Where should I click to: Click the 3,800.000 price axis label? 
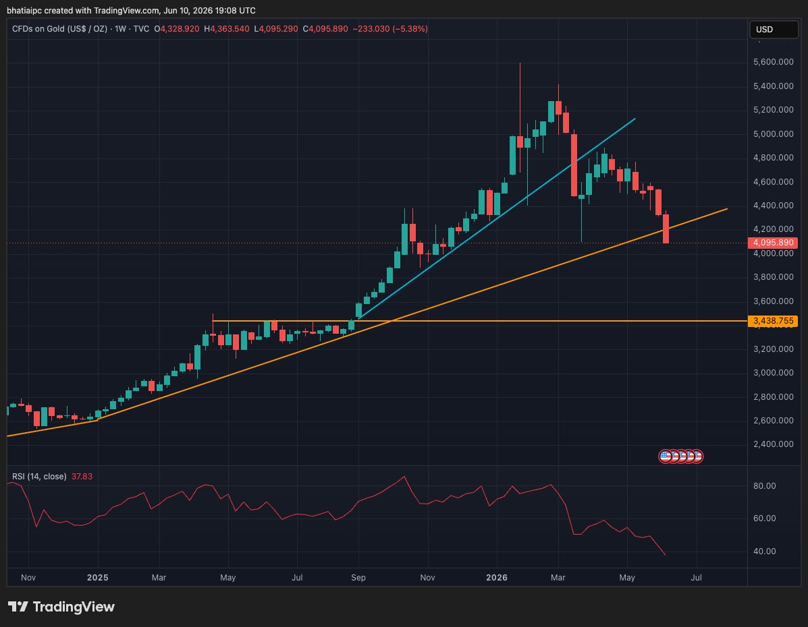[x=773, y=277]
